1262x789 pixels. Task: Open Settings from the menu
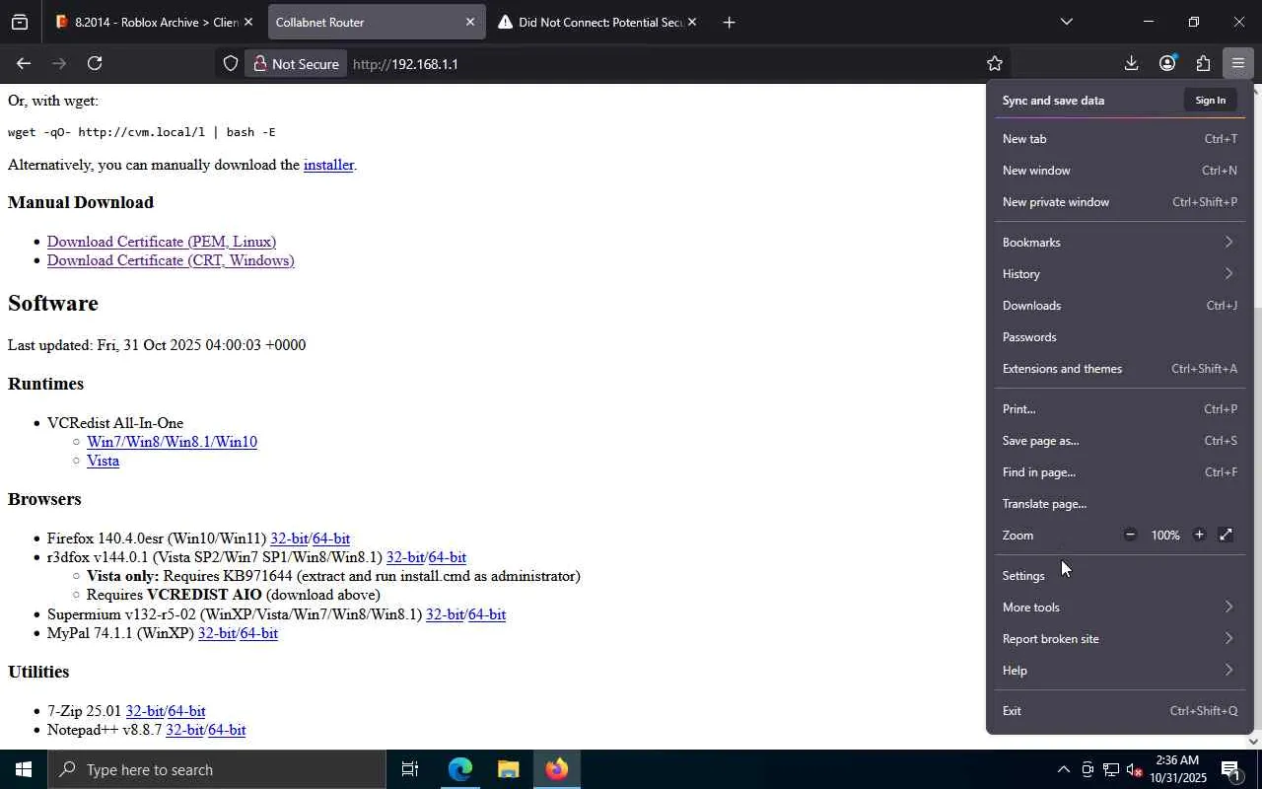pyautogui.click(x=1119, y=575)
